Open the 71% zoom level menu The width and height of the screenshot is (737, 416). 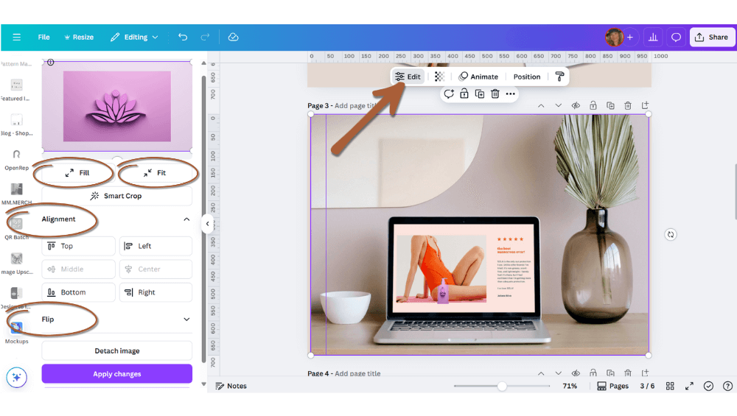(x=570, y=386)
